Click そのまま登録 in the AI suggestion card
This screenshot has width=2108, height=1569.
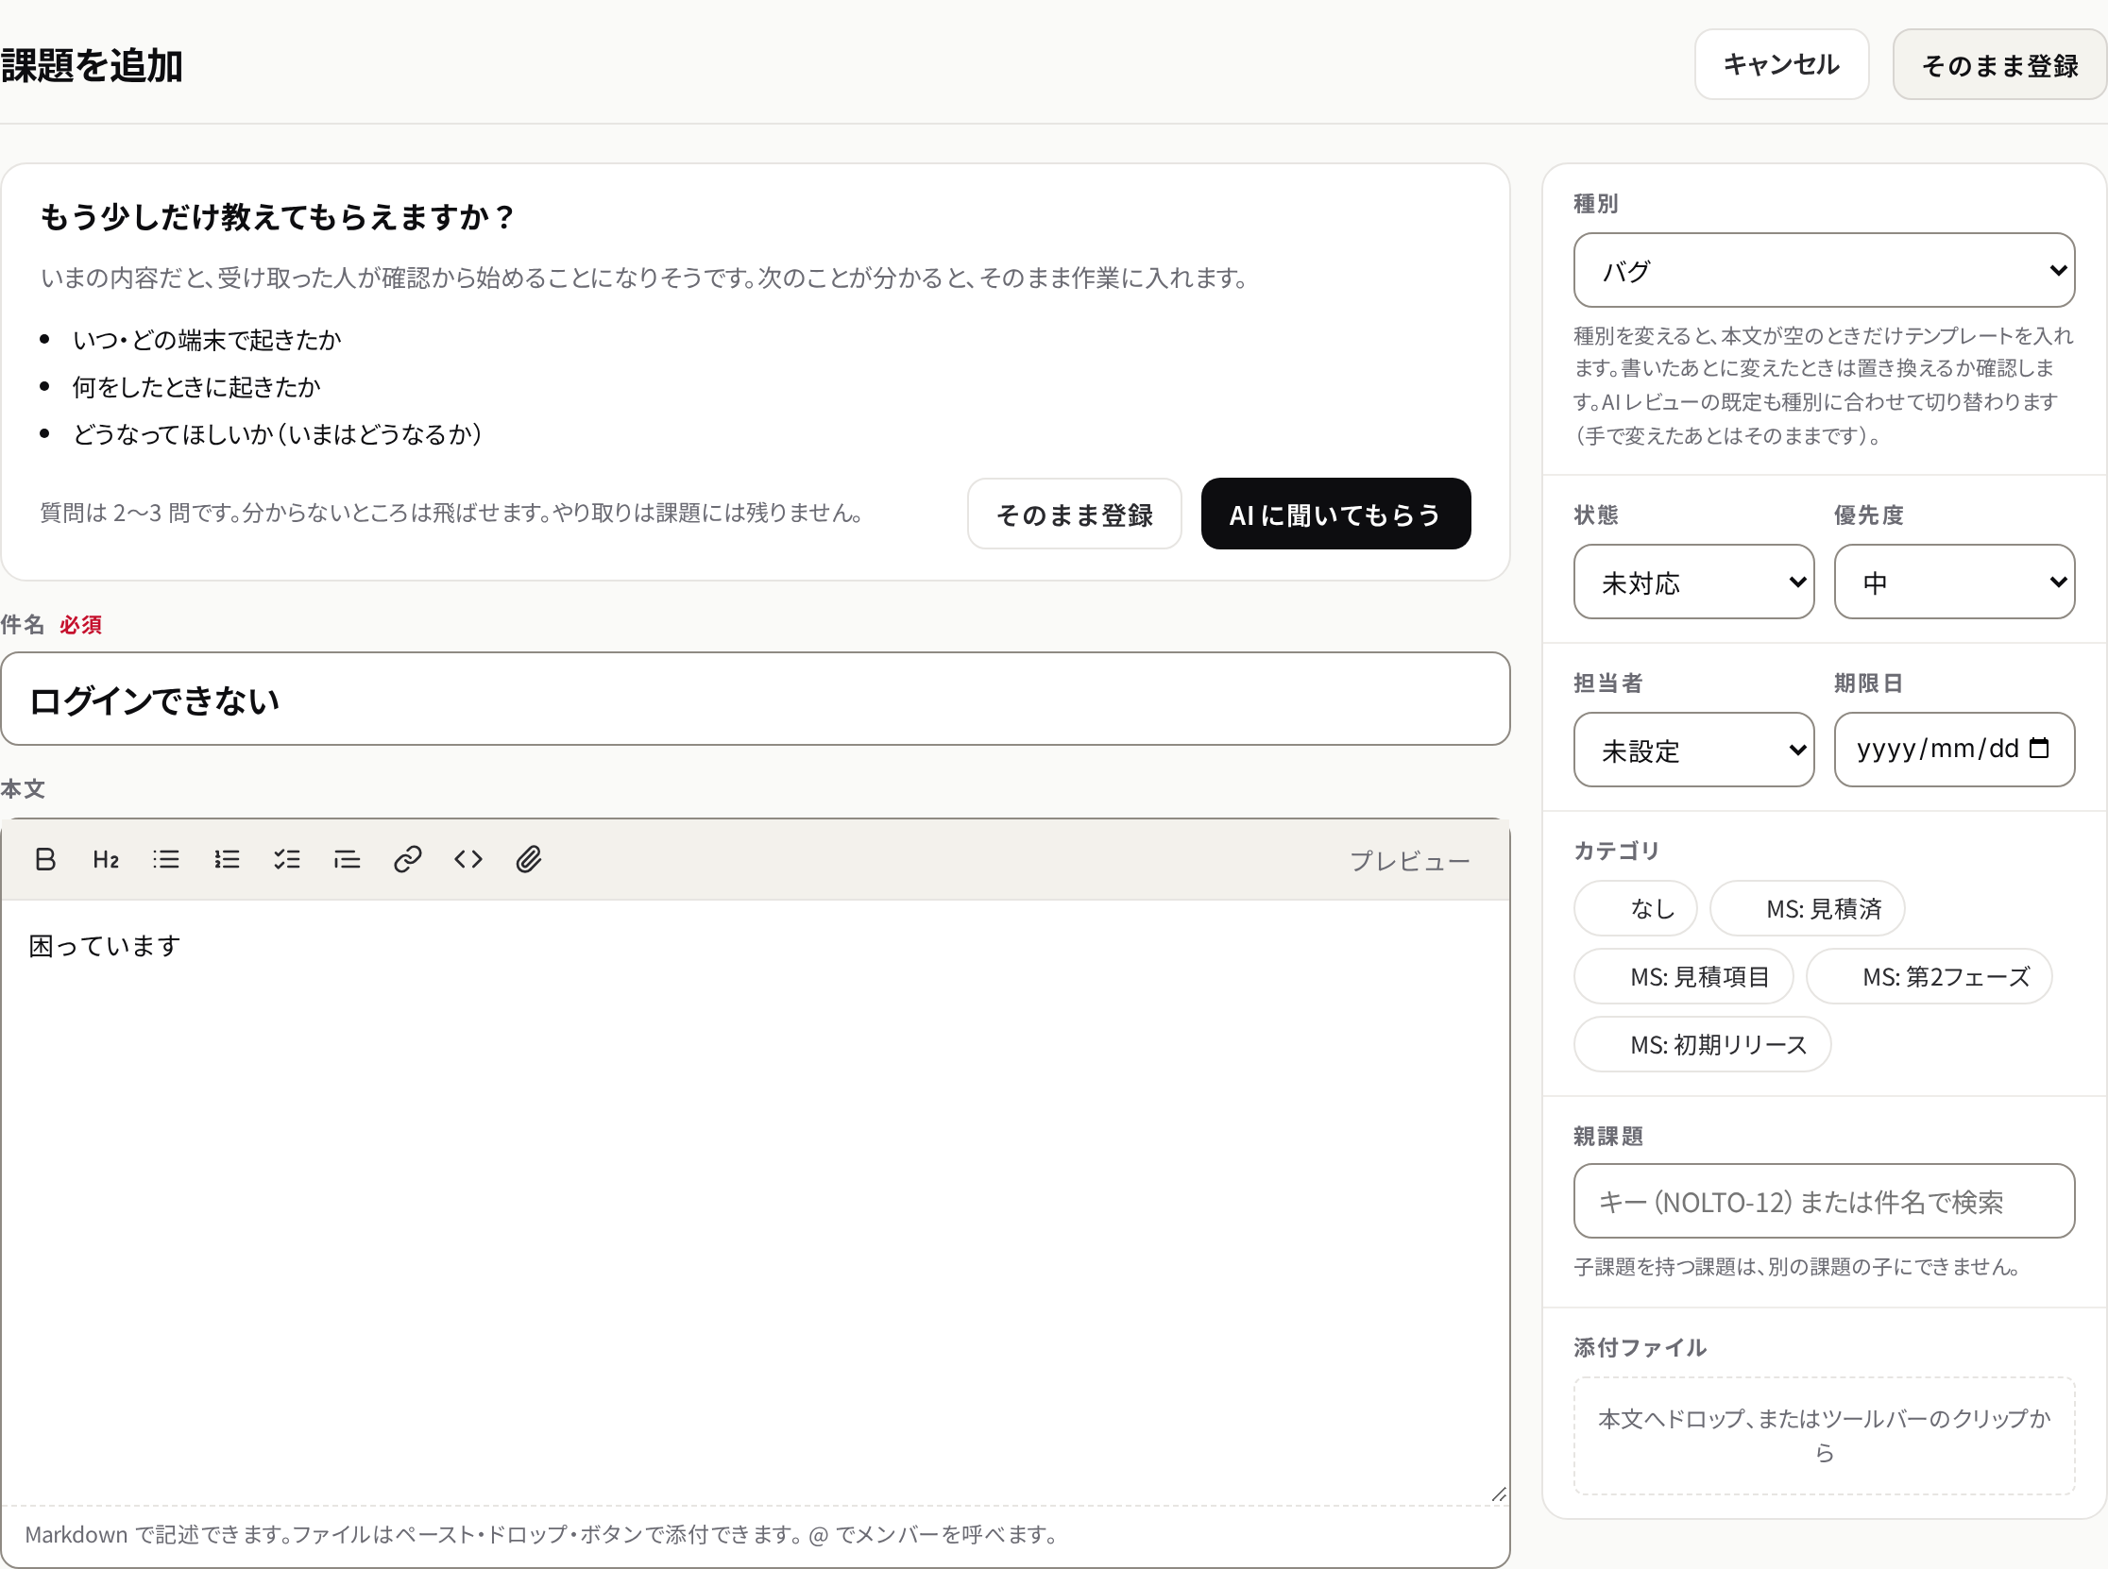pyautogui.click(x=1075, y=514)
